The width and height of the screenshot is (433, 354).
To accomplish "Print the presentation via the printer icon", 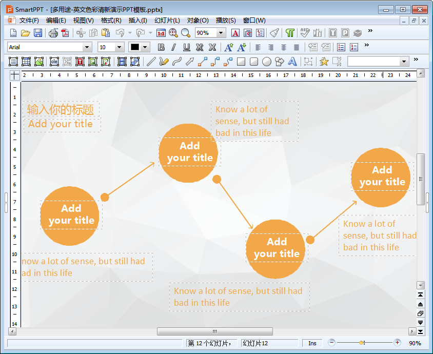I will coord(53,33).
